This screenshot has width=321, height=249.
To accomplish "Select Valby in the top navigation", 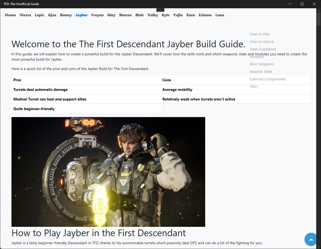I will point(153,15).
